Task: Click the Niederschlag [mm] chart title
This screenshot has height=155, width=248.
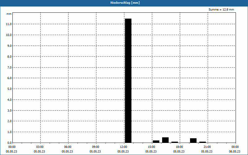Action: tap(125, 3)
